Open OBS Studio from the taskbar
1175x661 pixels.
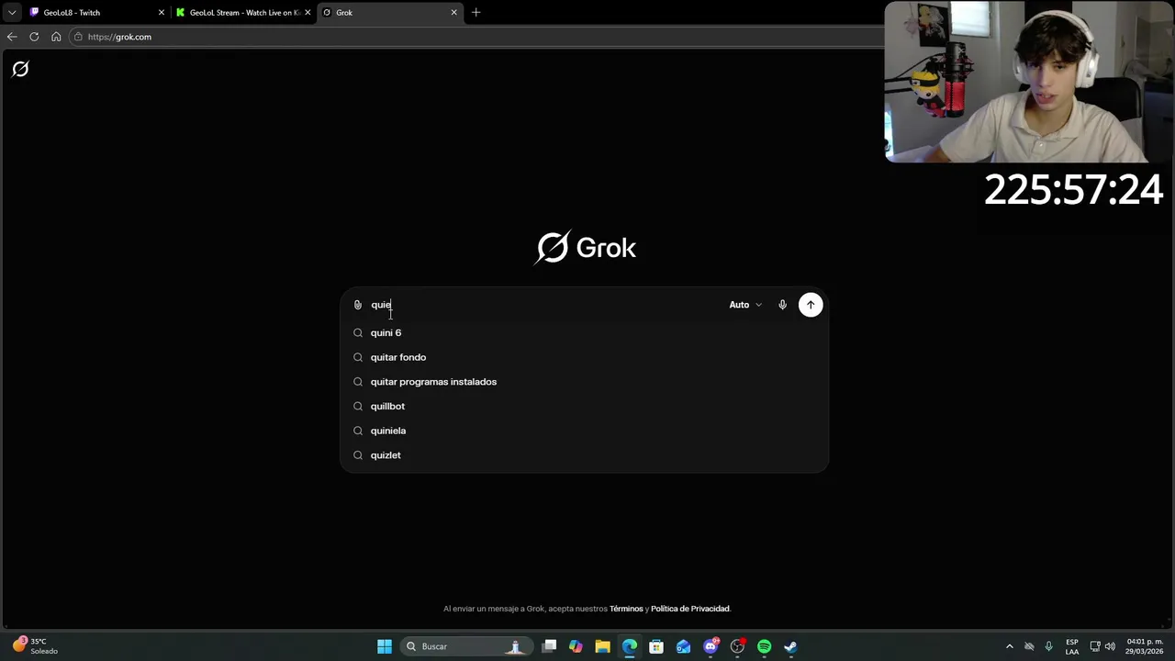(737, 646)
